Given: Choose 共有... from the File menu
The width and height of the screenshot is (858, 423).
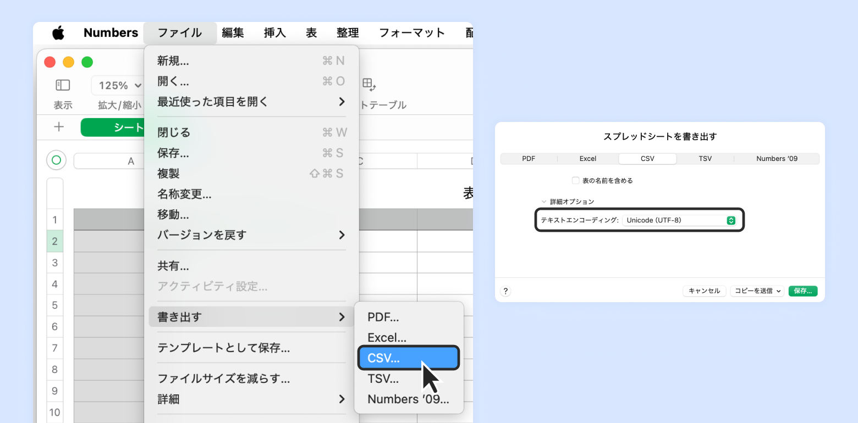Looking at the screenshot, I should point(251,266).
